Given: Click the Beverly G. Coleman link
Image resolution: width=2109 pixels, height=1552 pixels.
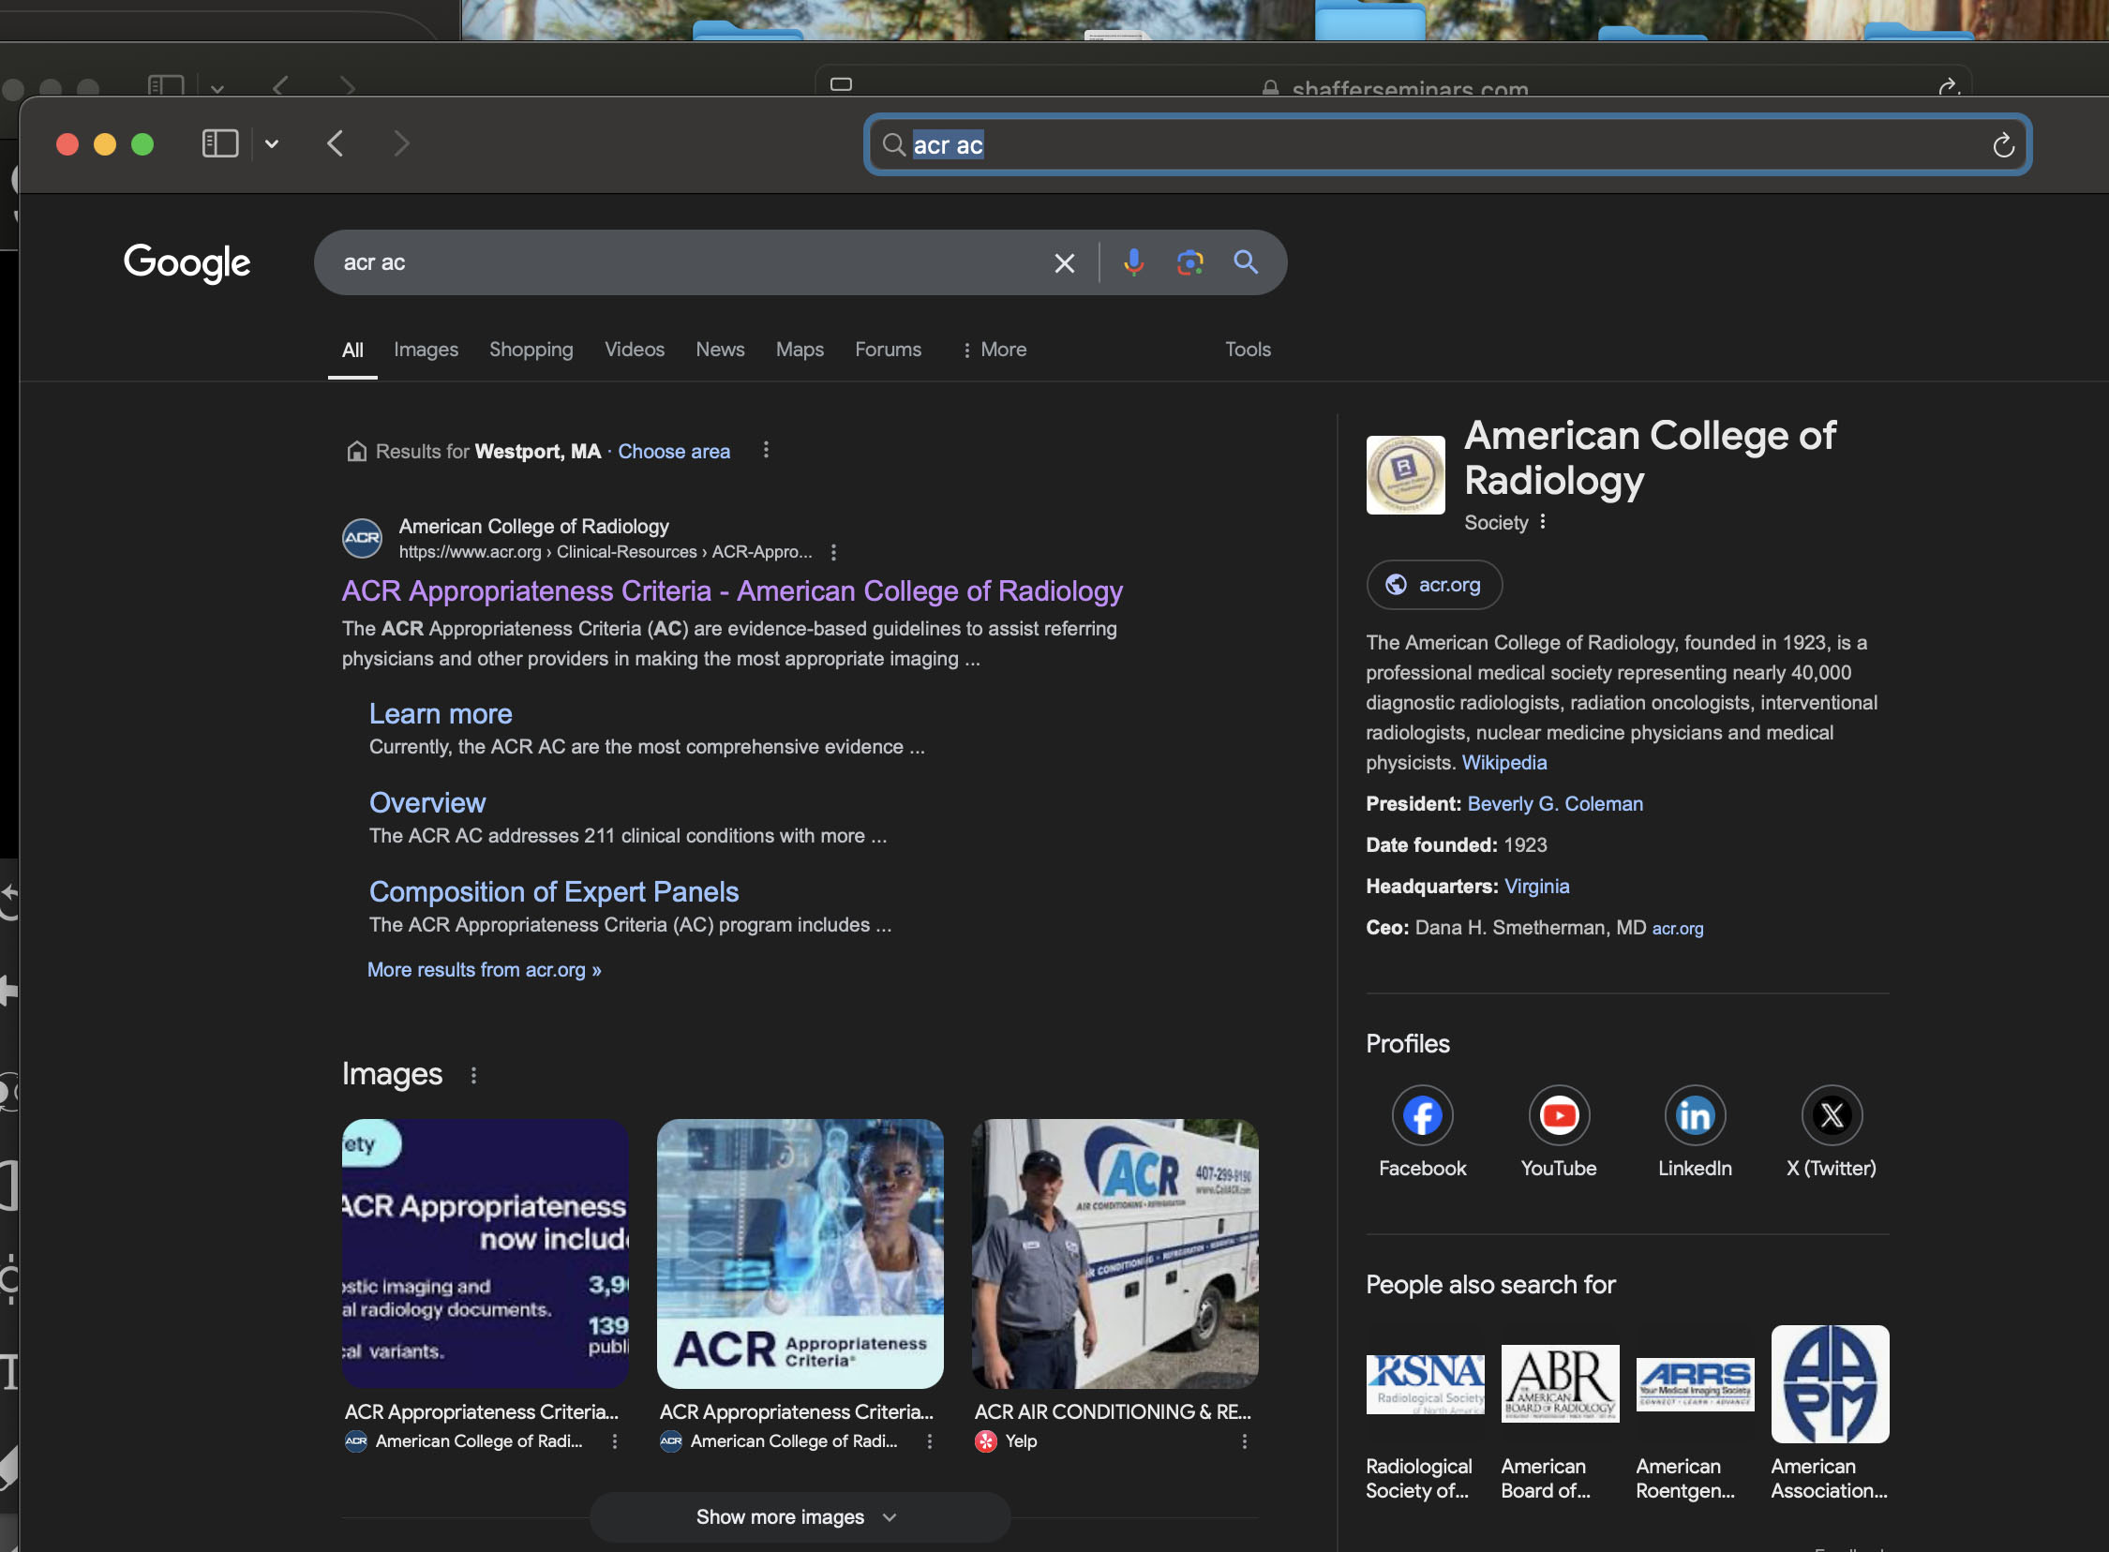Looking at the screenshot, I should point(1555,803).
